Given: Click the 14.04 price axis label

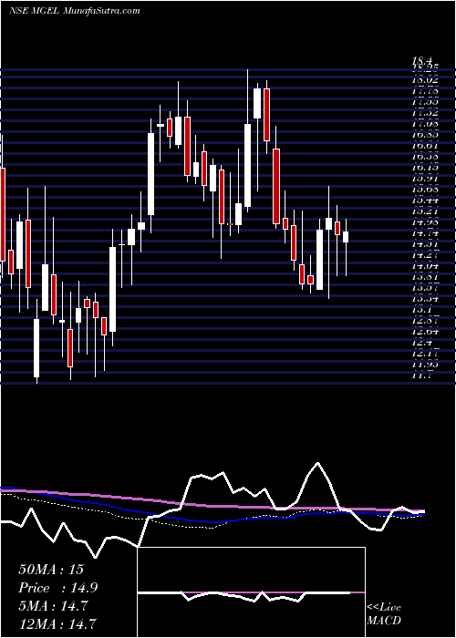Looking at the screenshot, I should [x=426, y=266].
